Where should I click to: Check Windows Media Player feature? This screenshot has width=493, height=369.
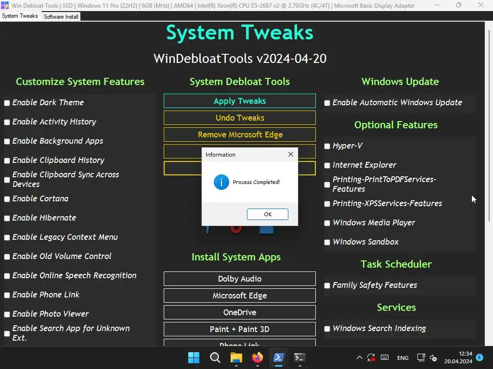coord(327,223)
